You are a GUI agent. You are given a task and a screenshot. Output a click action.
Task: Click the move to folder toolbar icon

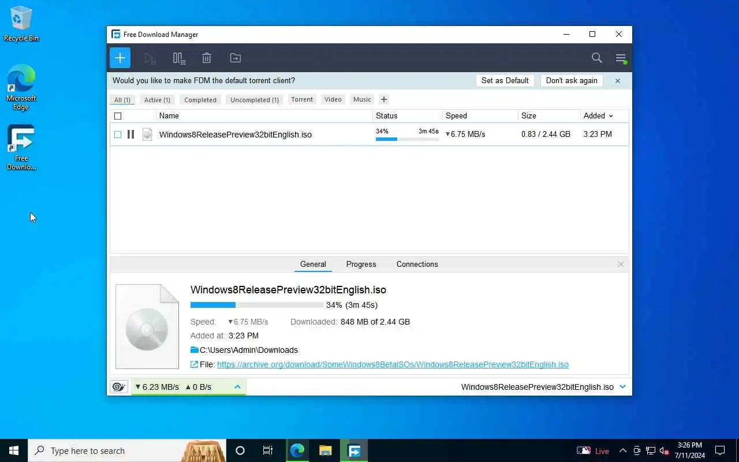[x=236, y=58]
